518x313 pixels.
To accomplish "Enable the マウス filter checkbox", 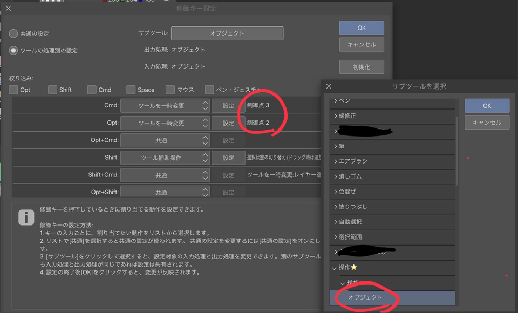I will (x=171, y=90).
